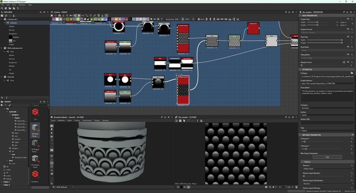The image size is (356, 193).
Task: Expand the Floor tree item in Explorer
Action: tap(5, 80)
